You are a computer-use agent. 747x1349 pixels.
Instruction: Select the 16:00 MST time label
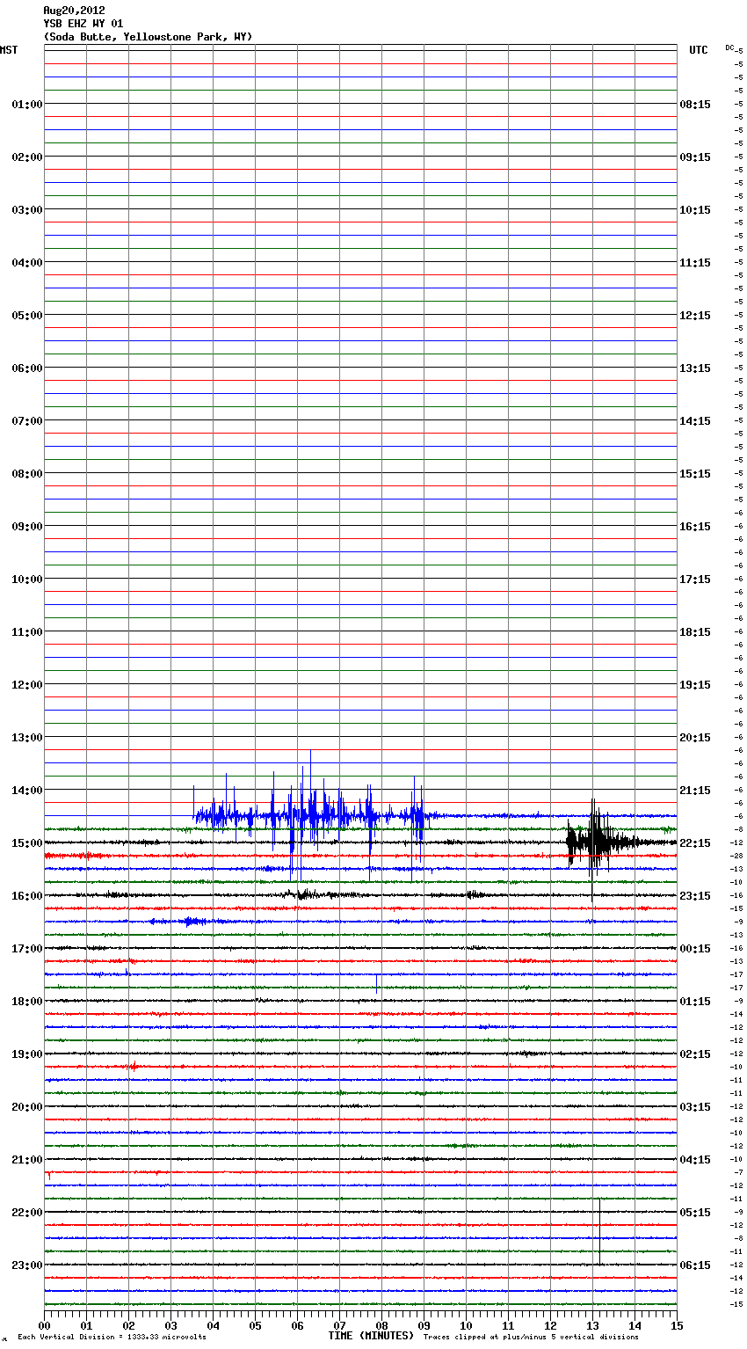[27, 896]
